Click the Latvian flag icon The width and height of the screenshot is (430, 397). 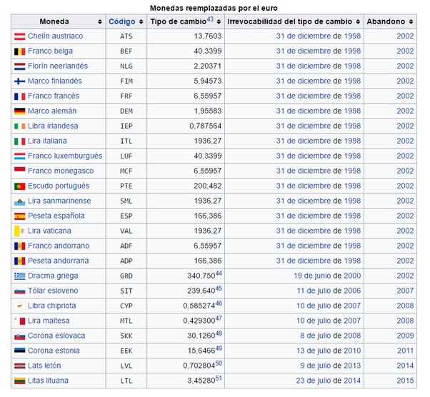tap(20, 366)
